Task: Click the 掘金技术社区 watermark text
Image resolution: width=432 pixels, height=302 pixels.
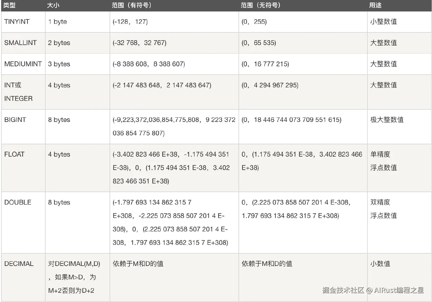Action: coord(343,290)
